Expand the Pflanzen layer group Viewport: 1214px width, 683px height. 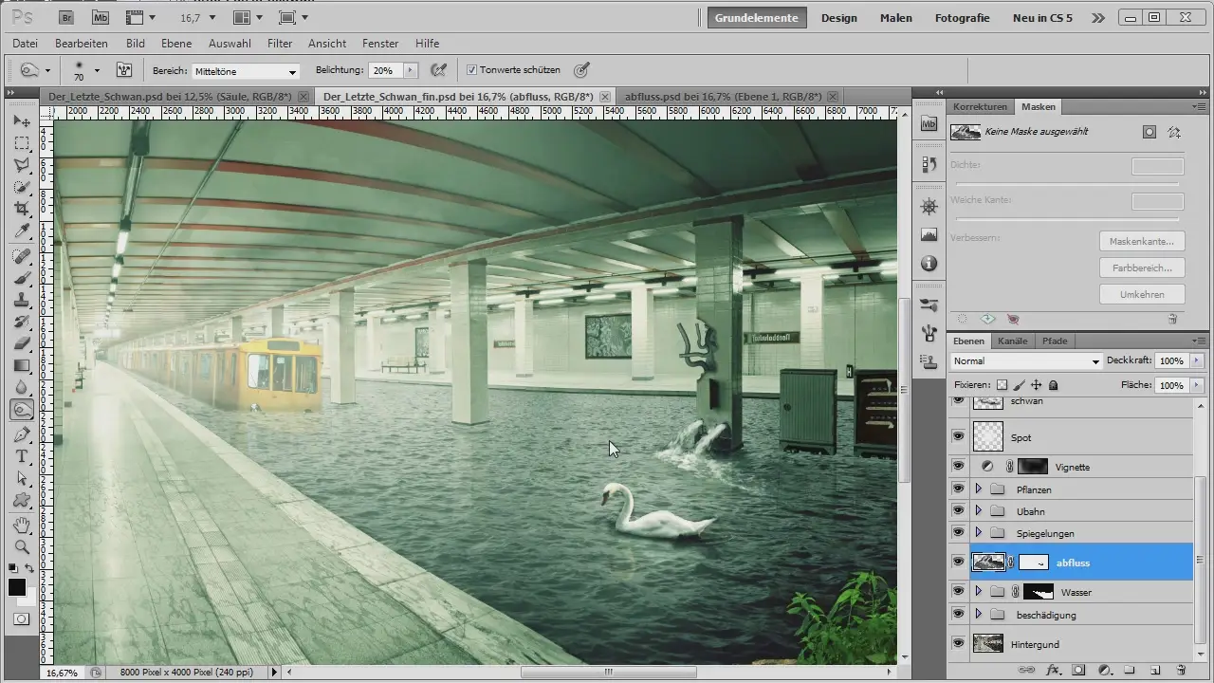[978, 489]
